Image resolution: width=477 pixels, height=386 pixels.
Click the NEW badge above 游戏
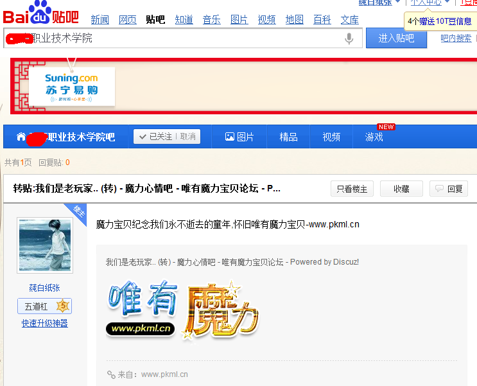[x=386, y=127]
